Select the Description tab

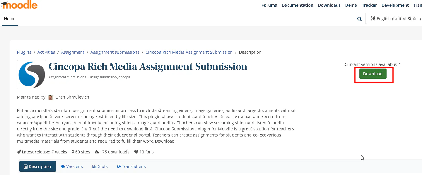click(x=37, y=167)
